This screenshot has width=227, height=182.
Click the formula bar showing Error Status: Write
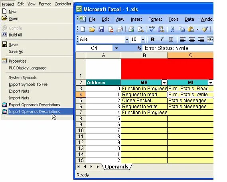178,48
